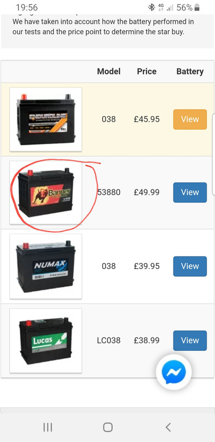Open the circled Banner battery image
This screenshot has width=215, height=442.
coord(46,192)
